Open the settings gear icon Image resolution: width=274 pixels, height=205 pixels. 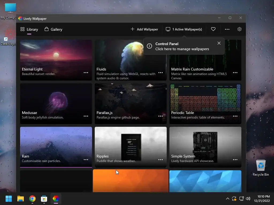(x=239, y=29)
